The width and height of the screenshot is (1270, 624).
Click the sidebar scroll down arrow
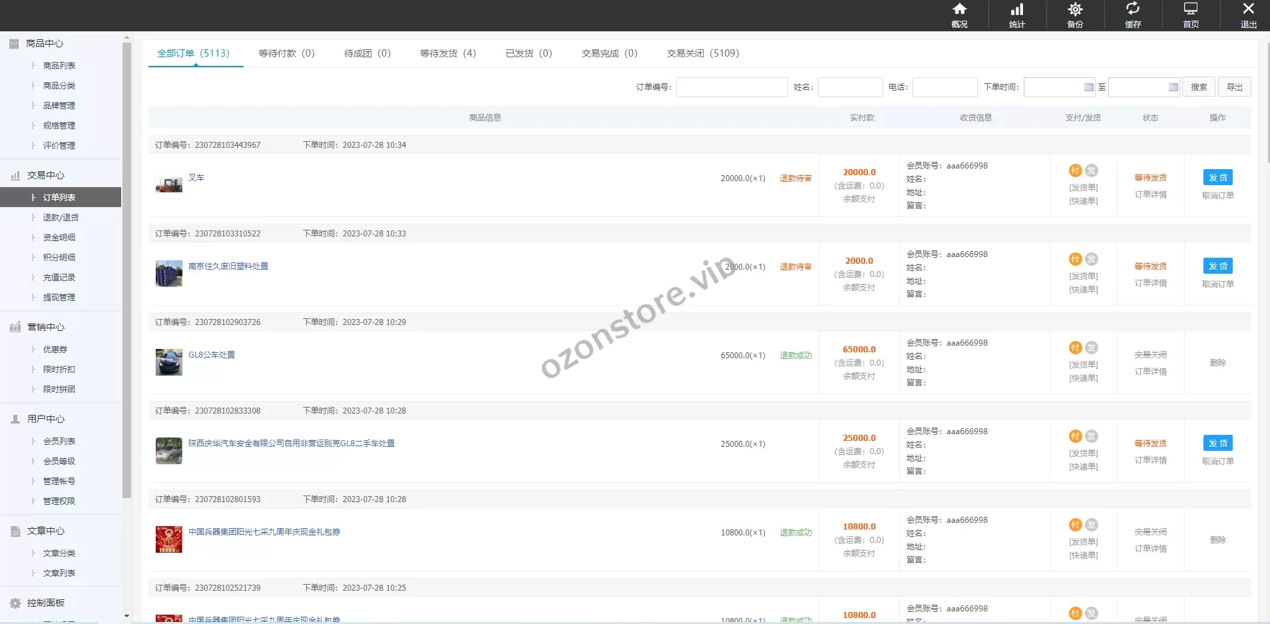click(x=126, y=616)
